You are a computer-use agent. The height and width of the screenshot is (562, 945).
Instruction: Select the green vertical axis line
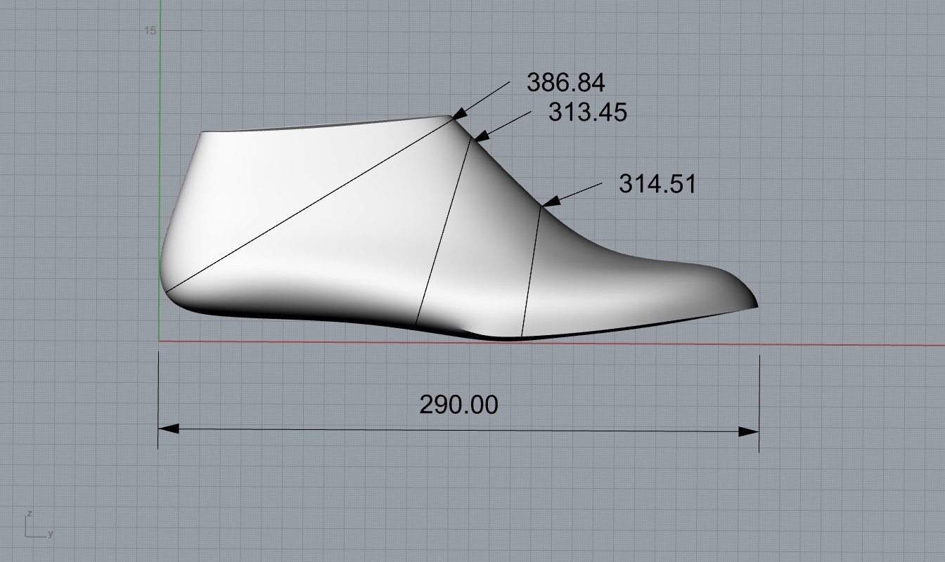pyautogui.click(x=160, y=176)
